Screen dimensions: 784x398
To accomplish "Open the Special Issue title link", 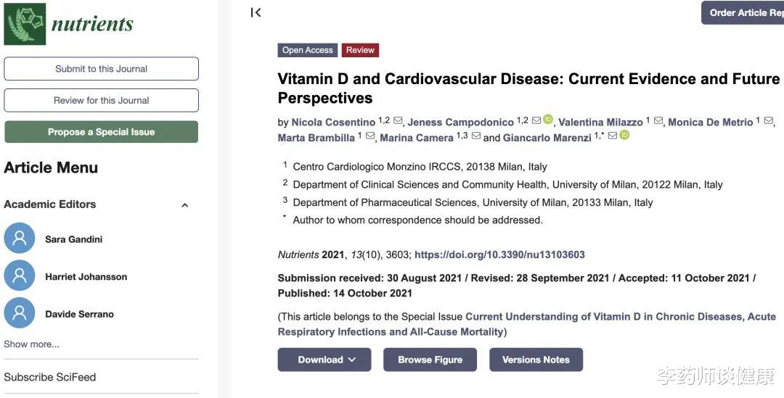I will point(527,324).
